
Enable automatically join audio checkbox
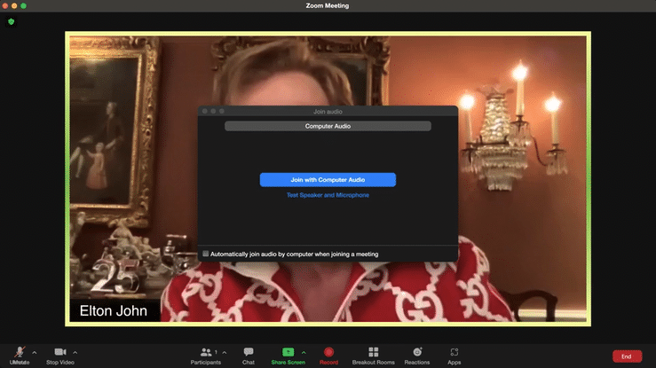(205, 254)
